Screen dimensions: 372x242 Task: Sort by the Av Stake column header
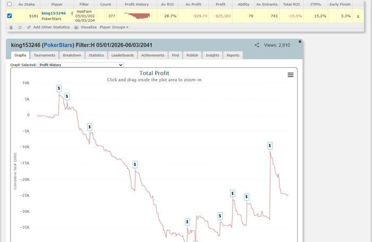click(27, 4)
